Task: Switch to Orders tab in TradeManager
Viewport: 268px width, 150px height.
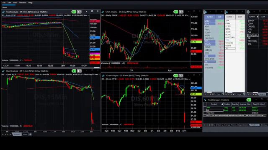Action: (x=219, y=125)
